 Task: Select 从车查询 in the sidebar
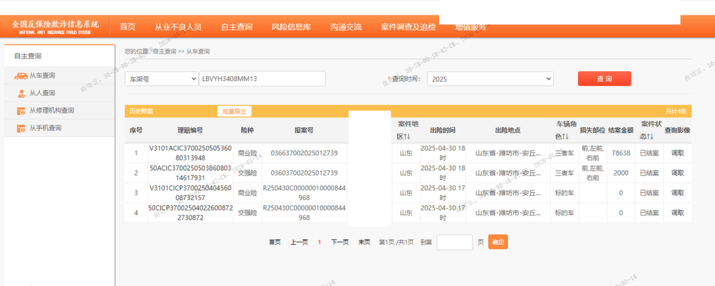pyautogui.click(x=42, y=76)
